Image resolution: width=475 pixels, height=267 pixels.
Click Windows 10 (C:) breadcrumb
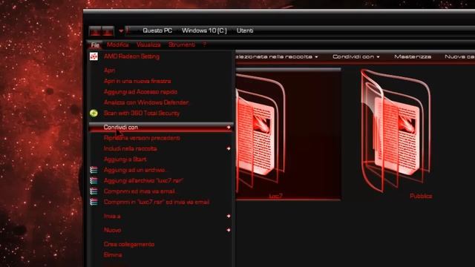point(205,30)
